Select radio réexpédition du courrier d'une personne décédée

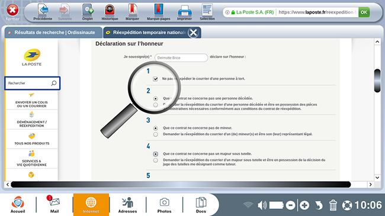[155, 105]
